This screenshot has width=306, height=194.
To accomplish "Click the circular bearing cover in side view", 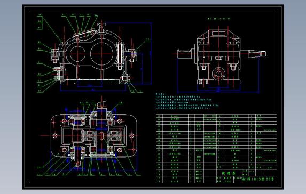I will tap(218, 74).
